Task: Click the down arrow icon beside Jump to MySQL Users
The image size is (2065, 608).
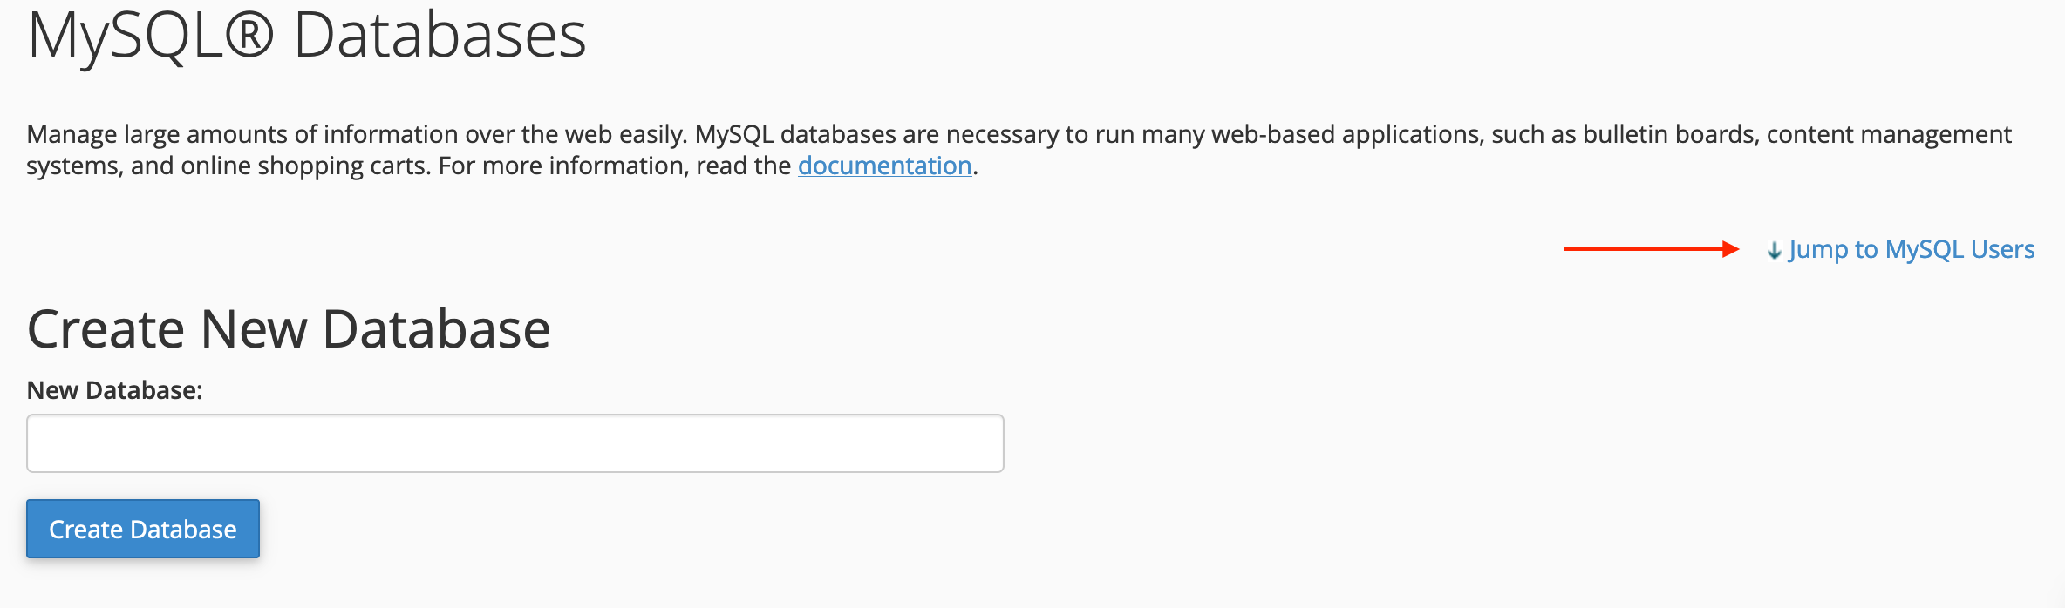Action: (x=1774, y=251)
